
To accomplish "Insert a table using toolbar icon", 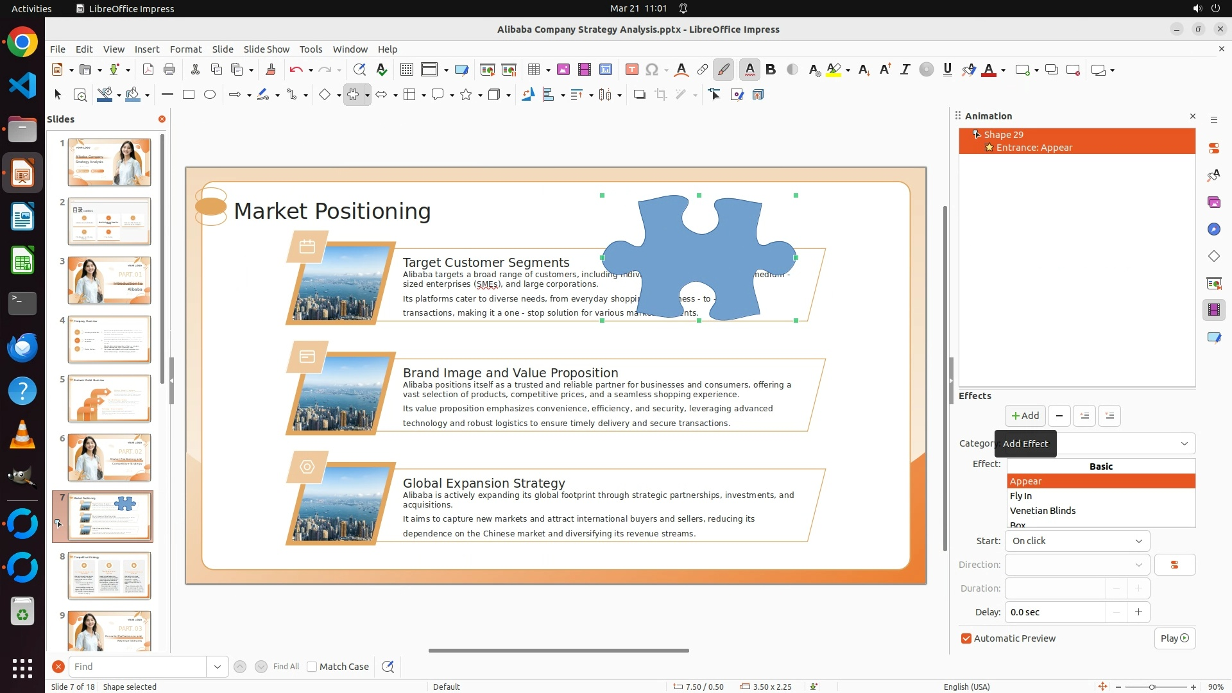I will (x=533, y=70).
